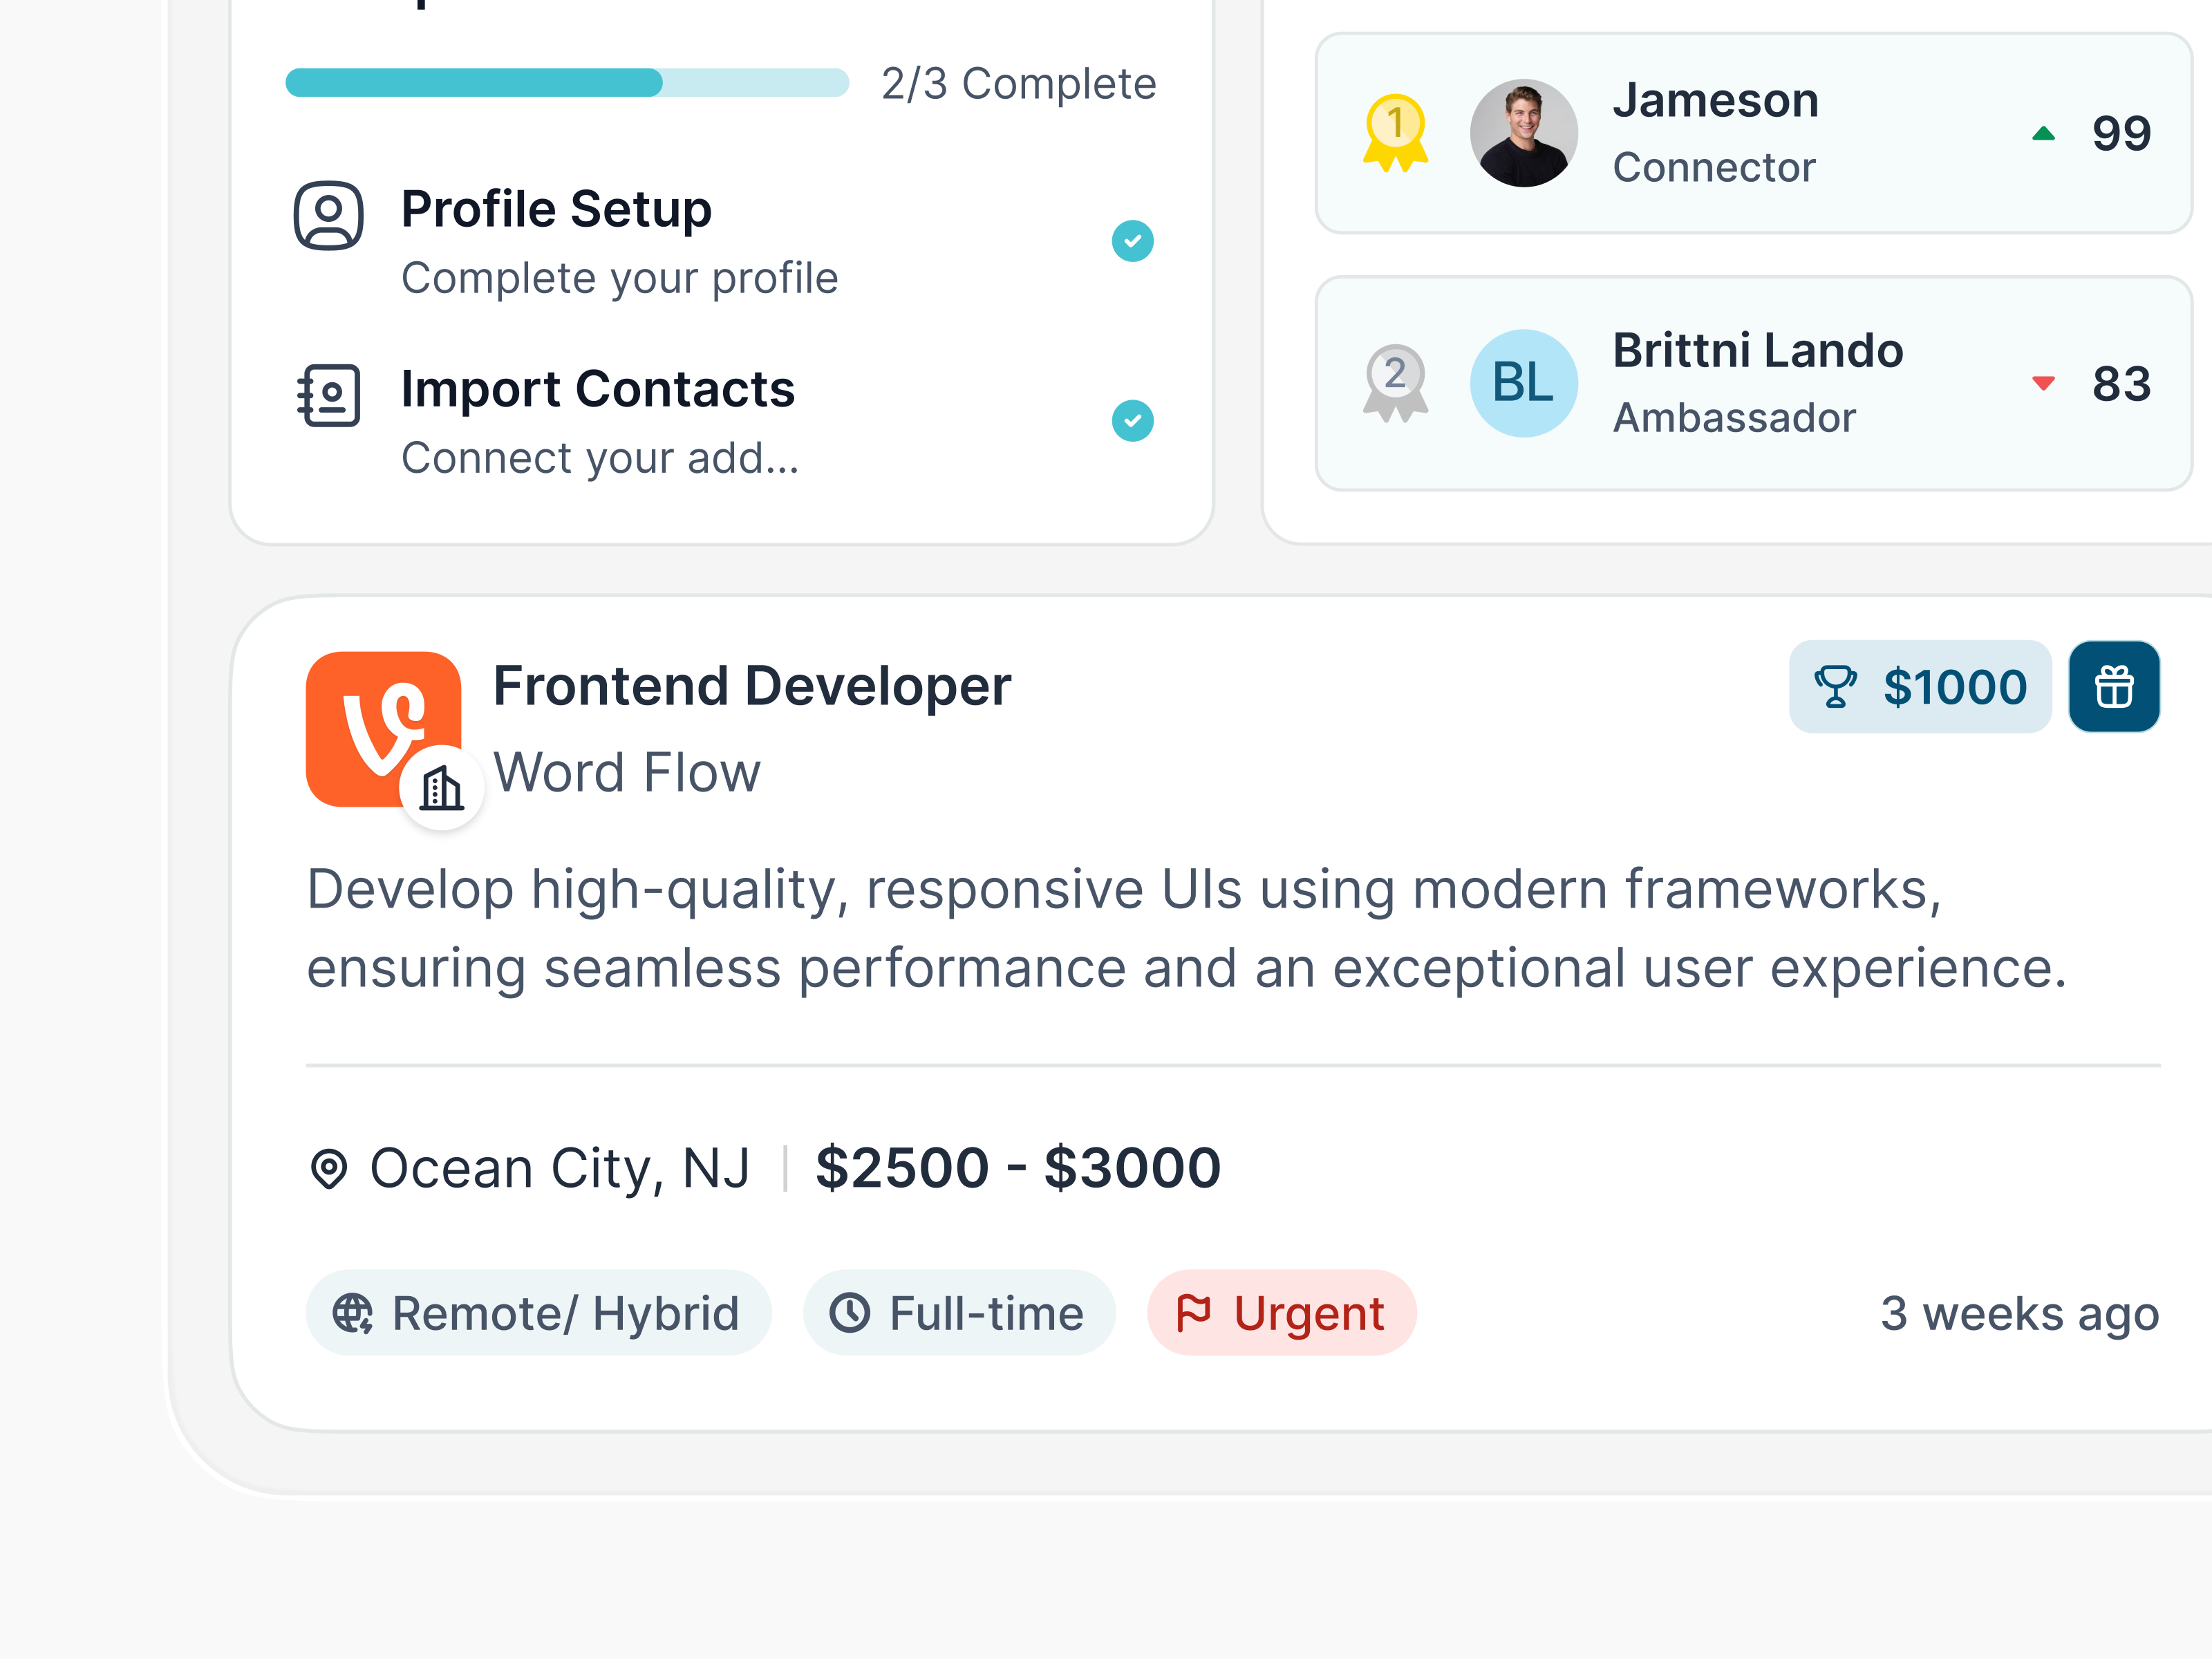
Task: Select the Remote/ Hybrid tag
Action: pos(538,1313)
